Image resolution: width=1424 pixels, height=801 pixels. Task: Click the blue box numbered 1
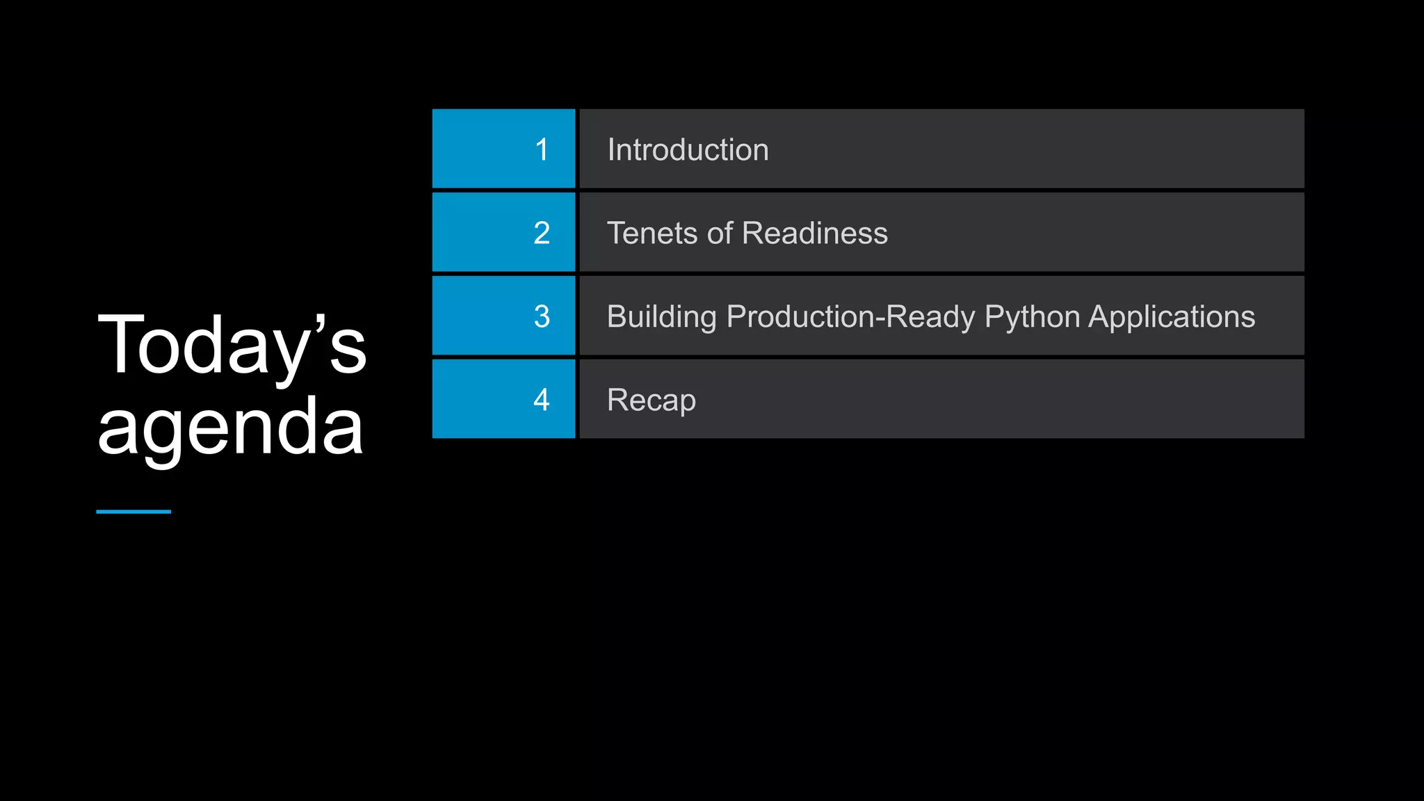coord(503,149)
